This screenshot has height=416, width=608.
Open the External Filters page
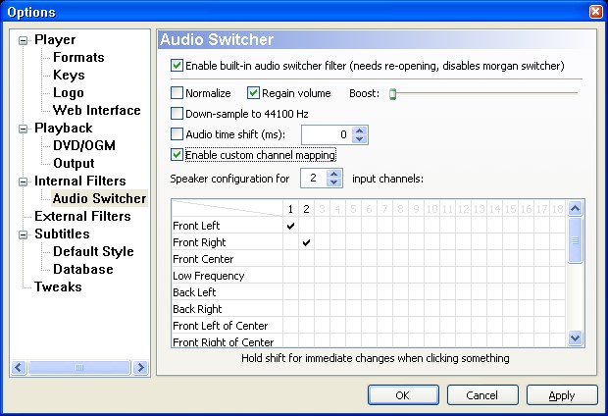click(82, 216)
